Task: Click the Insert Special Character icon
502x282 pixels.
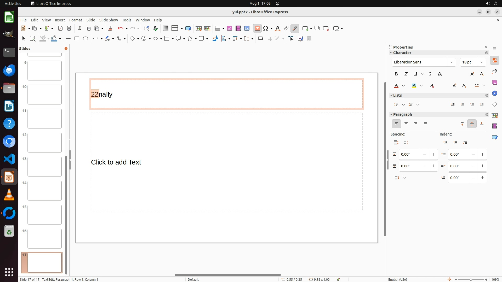Action: coord(266,28)
